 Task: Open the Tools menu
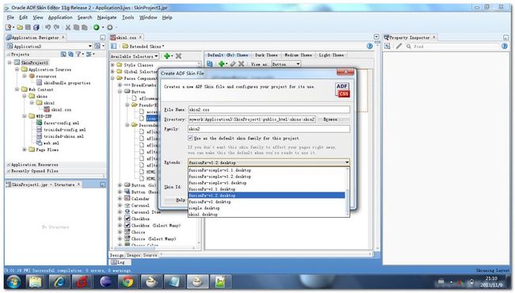pyautogui.click(x=128, y=17)
